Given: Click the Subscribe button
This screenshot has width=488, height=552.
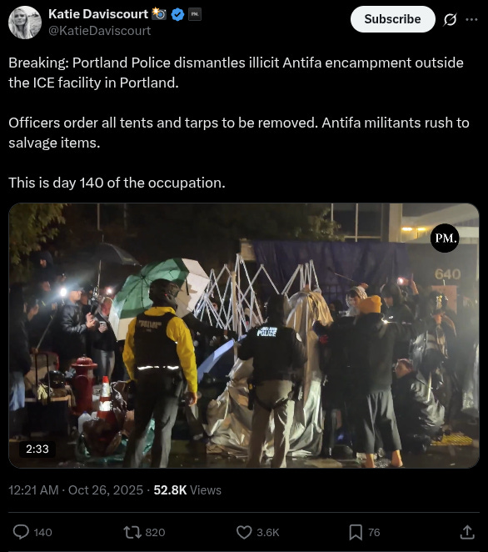Looking at the screenshot, I should click(x=392, y=19).
